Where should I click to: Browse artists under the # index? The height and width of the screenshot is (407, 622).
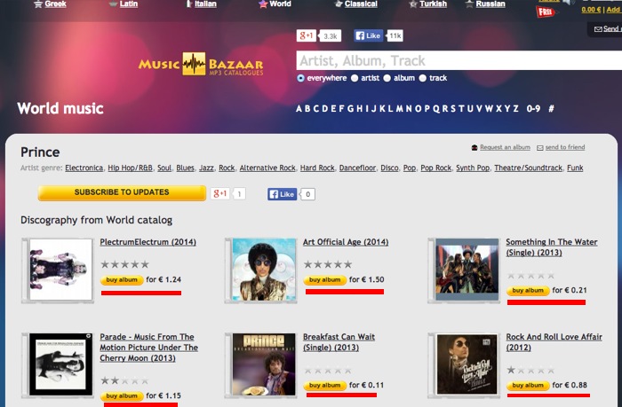[x=552, y=108]
